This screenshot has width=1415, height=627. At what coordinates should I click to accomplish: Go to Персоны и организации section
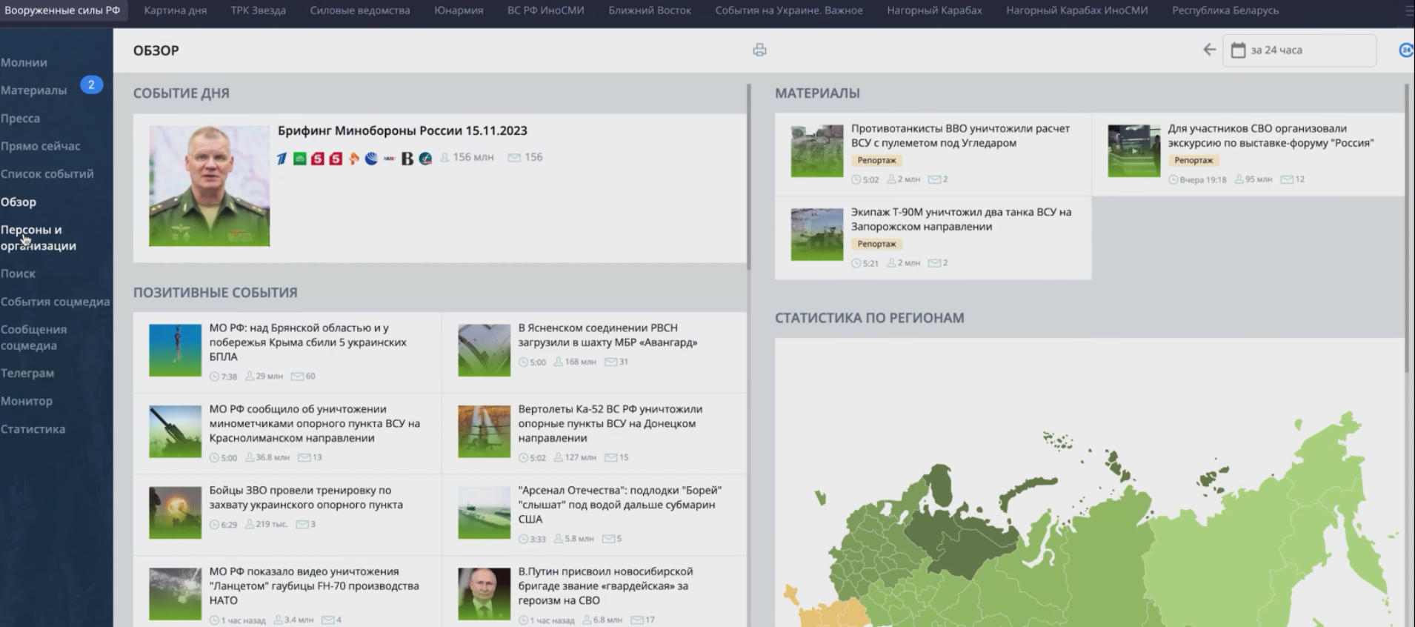[x=39, y=238]
